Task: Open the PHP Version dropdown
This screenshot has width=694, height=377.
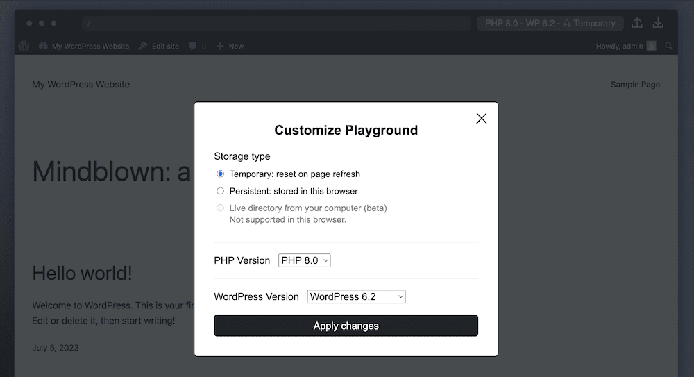Action: pyautogui.click(x=305, y=260)
